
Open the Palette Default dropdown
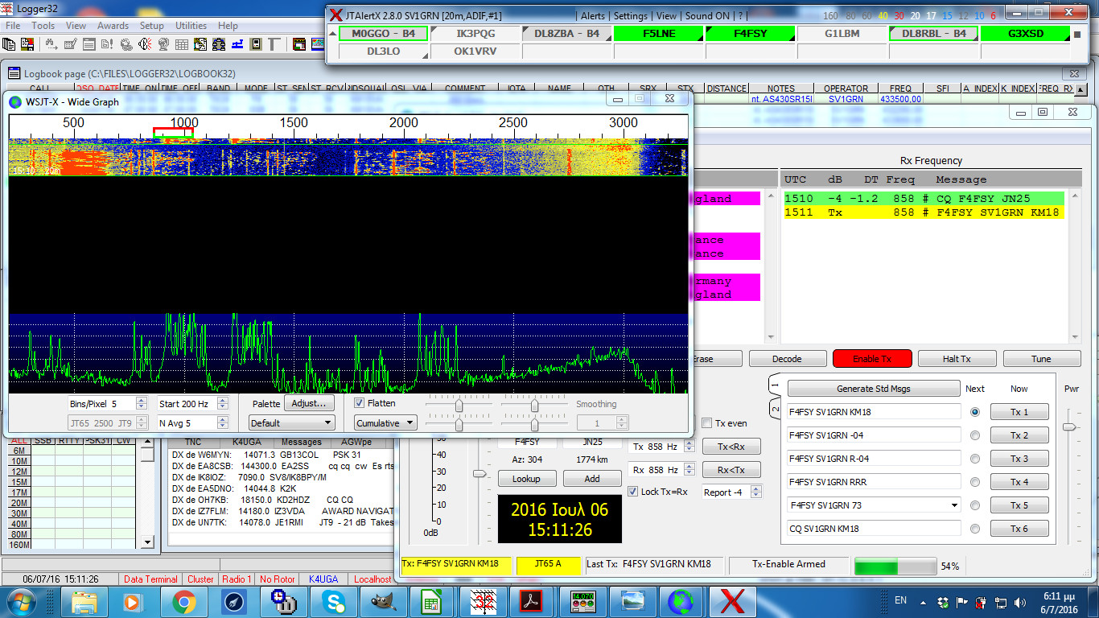(291, 422)
